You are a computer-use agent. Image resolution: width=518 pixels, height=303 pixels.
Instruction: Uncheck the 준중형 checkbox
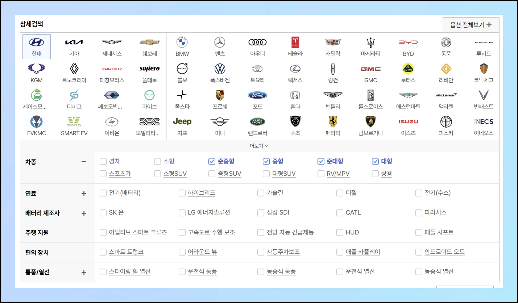pyautogui.click(x=212, y=161)
